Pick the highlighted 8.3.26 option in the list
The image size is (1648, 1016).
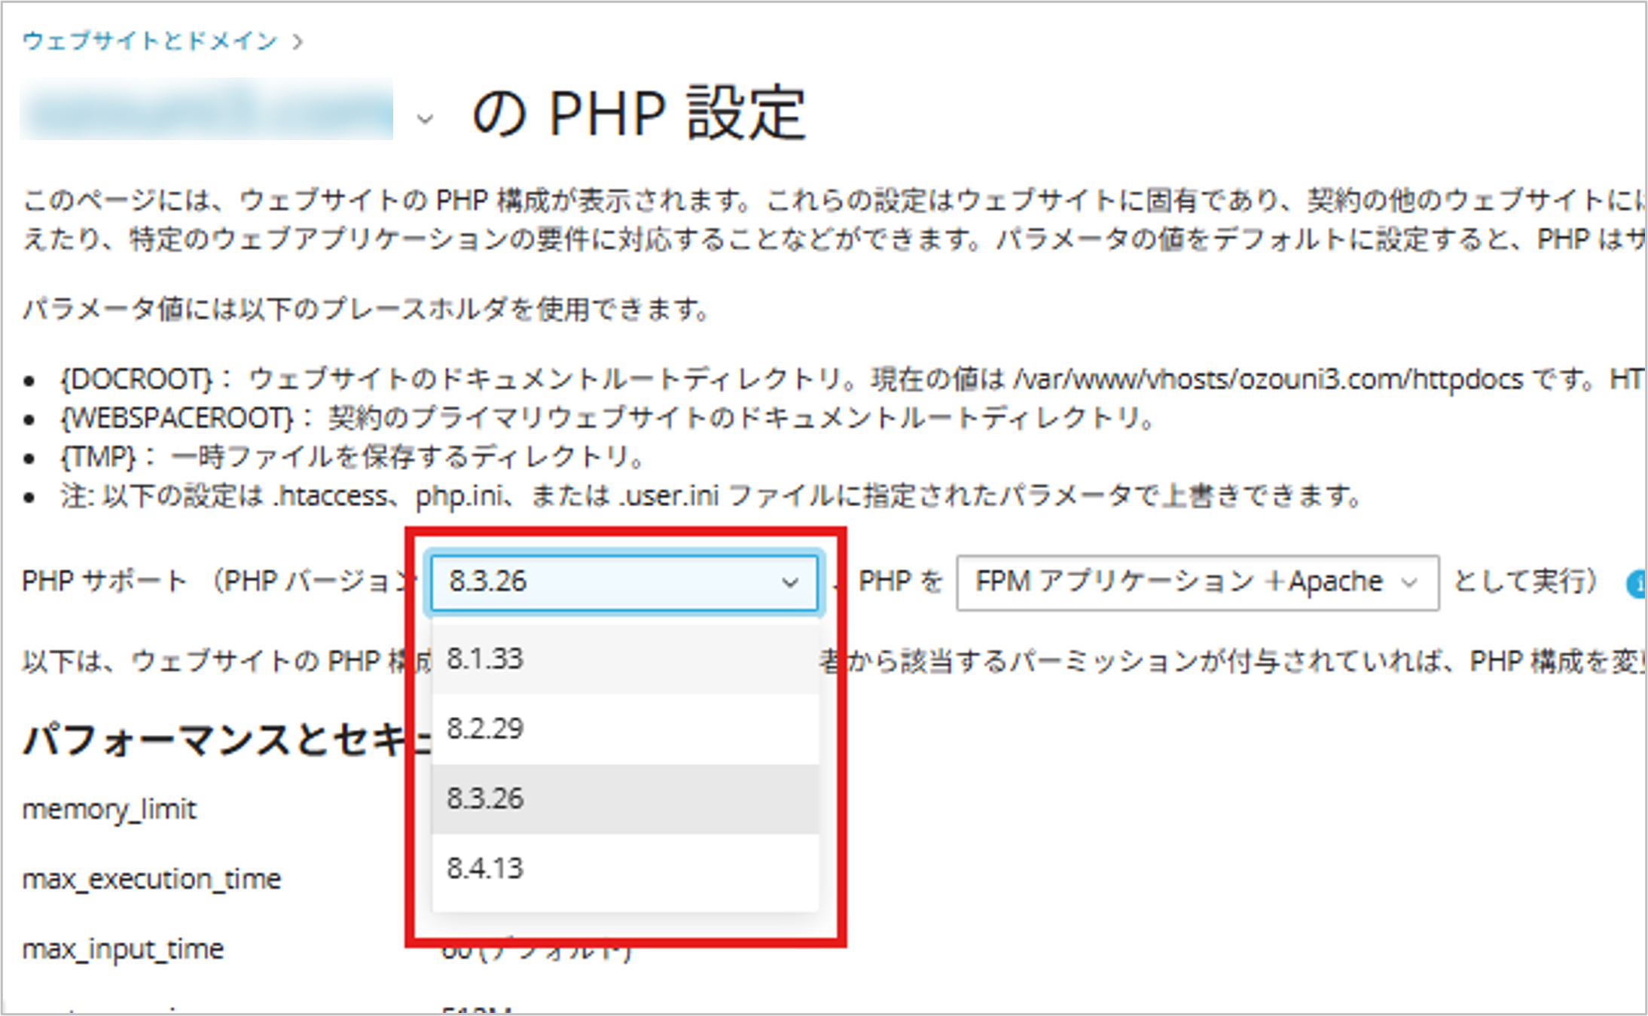pos(625,798)
